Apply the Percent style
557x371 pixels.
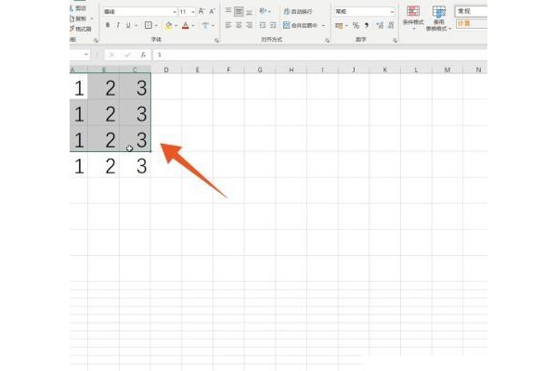(x=356, y=26)
